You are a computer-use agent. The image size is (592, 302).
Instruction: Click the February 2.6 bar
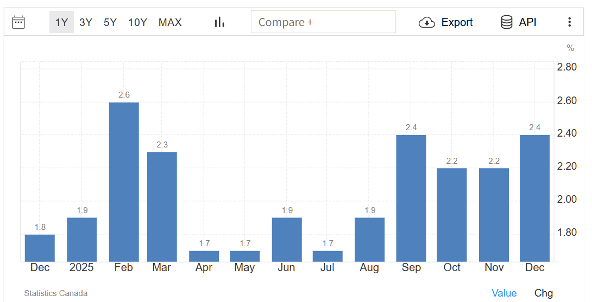(124, 182)
